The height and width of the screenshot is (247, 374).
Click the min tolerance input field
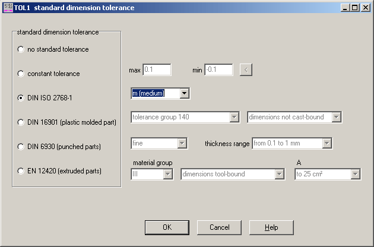[218, 70]
